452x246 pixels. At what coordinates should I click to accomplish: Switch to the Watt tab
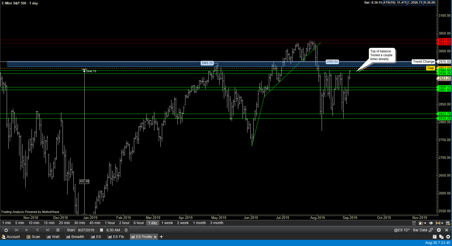pos(53,237)
